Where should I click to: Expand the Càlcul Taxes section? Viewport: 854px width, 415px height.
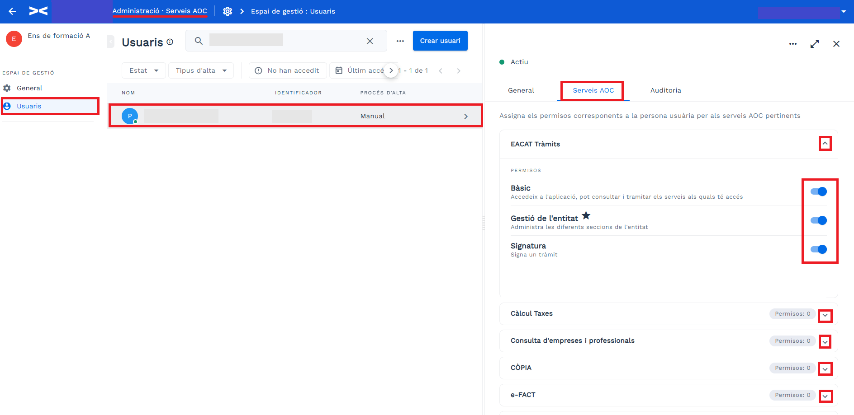pos(825,315)
